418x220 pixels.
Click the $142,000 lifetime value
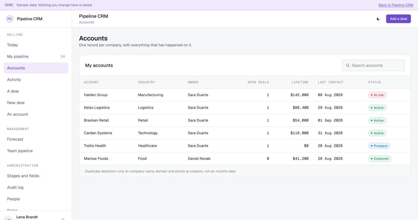[299, 95]
